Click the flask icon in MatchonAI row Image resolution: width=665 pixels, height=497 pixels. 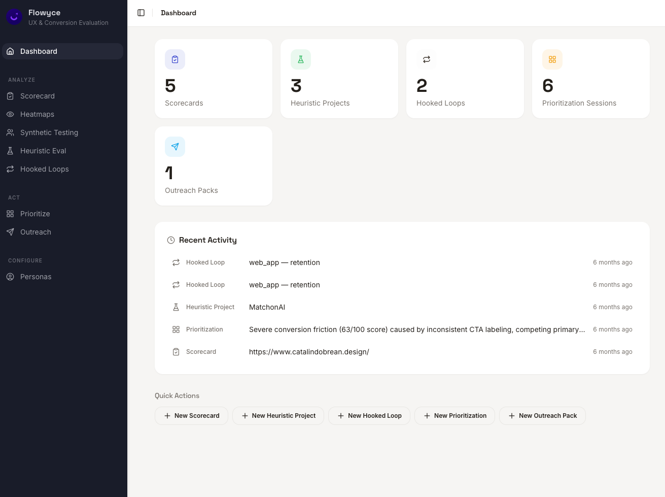[176, 307]
